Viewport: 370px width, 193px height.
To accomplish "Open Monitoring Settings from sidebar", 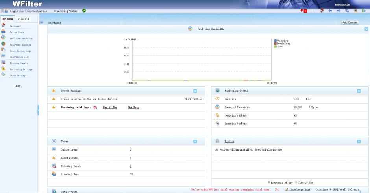I will tap(21, 69).
